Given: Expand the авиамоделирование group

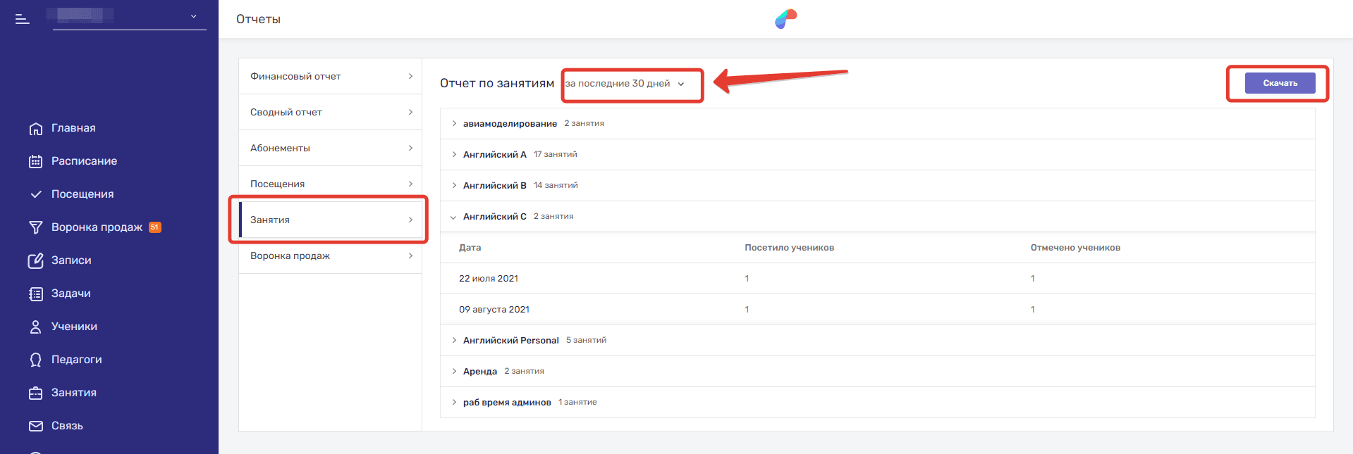Looking at the screenshot, I should (x=454, y=124).
